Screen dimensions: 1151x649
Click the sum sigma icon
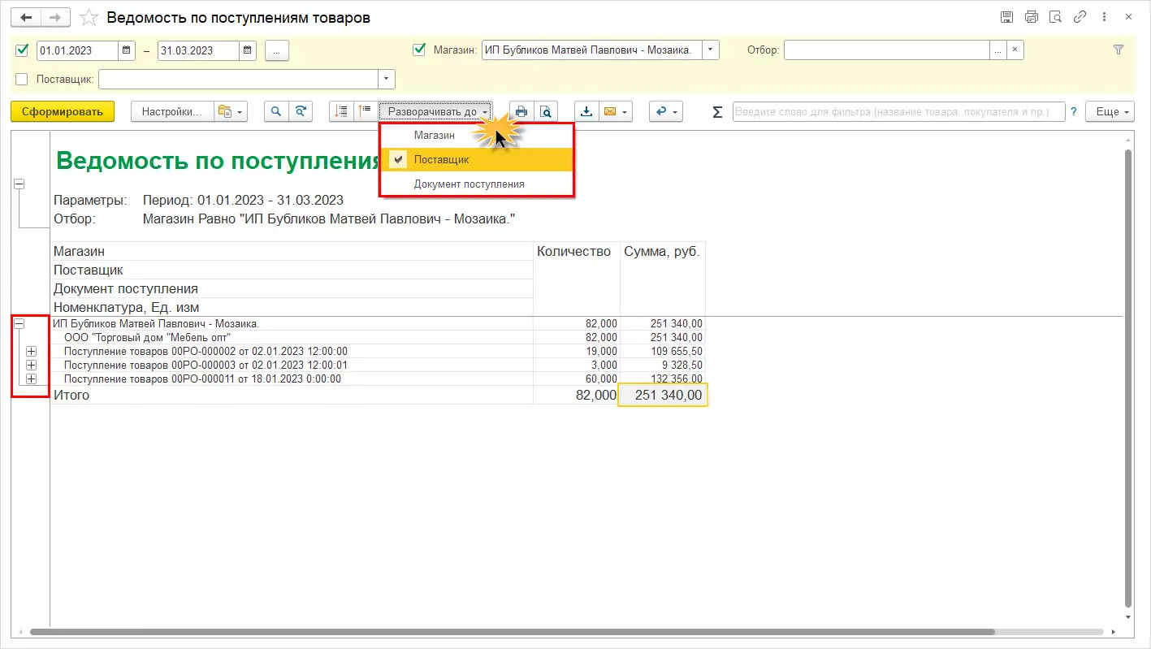(x=716, y=112)
